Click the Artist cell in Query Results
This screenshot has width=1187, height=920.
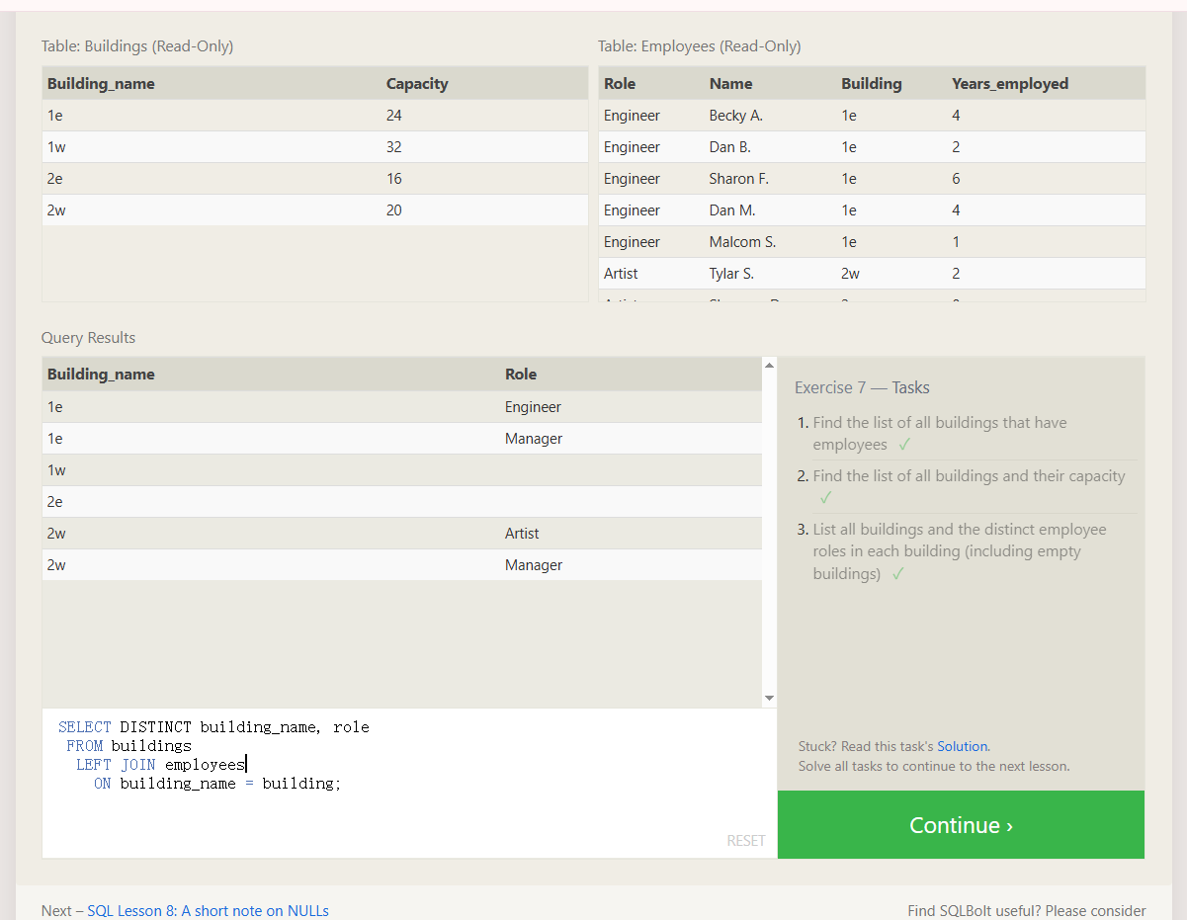point(522,534)
